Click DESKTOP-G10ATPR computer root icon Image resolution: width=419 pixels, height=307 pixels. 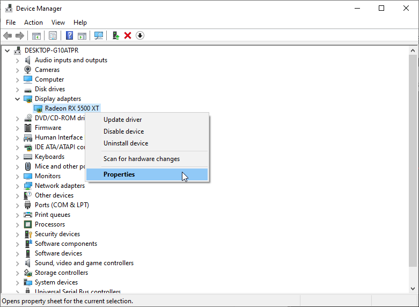coord(18,50)
